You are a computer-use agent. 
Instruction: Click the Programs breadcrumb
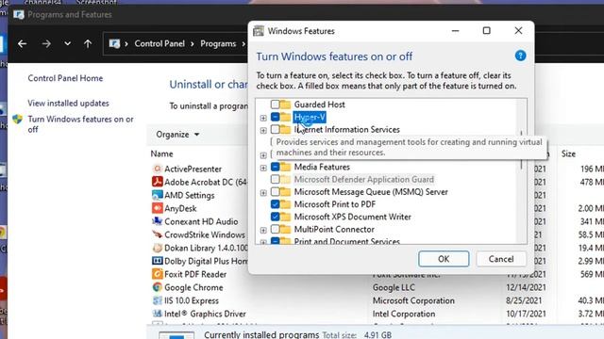[218, 44]
